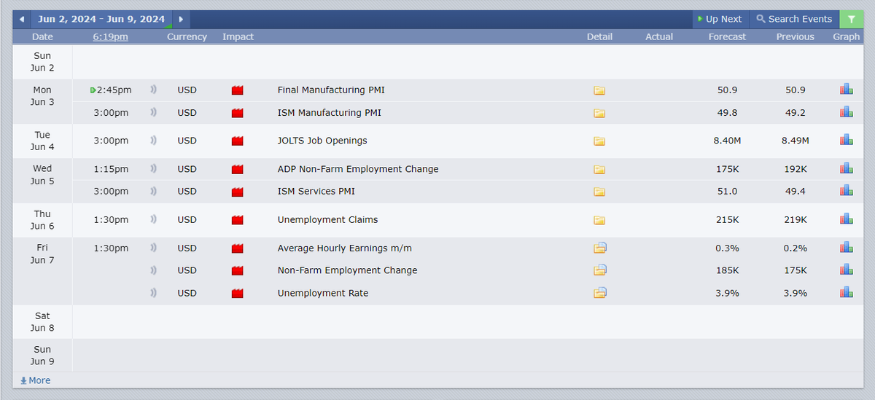Click the Previous column header

pyautogui.click(x=795, y=36)
